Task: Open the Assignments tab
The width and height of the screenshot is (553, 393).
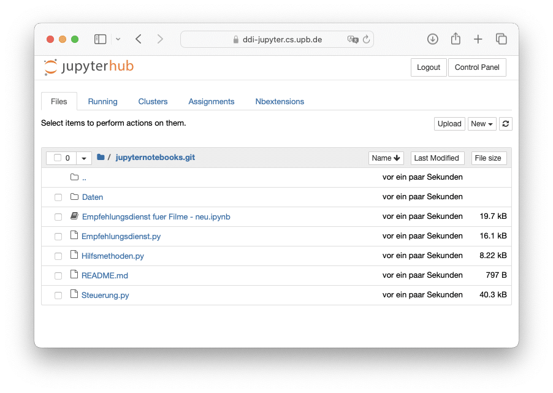Action: (212, 102)
